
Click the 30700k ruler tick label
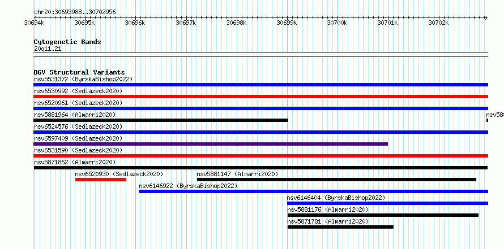(337, 23)
